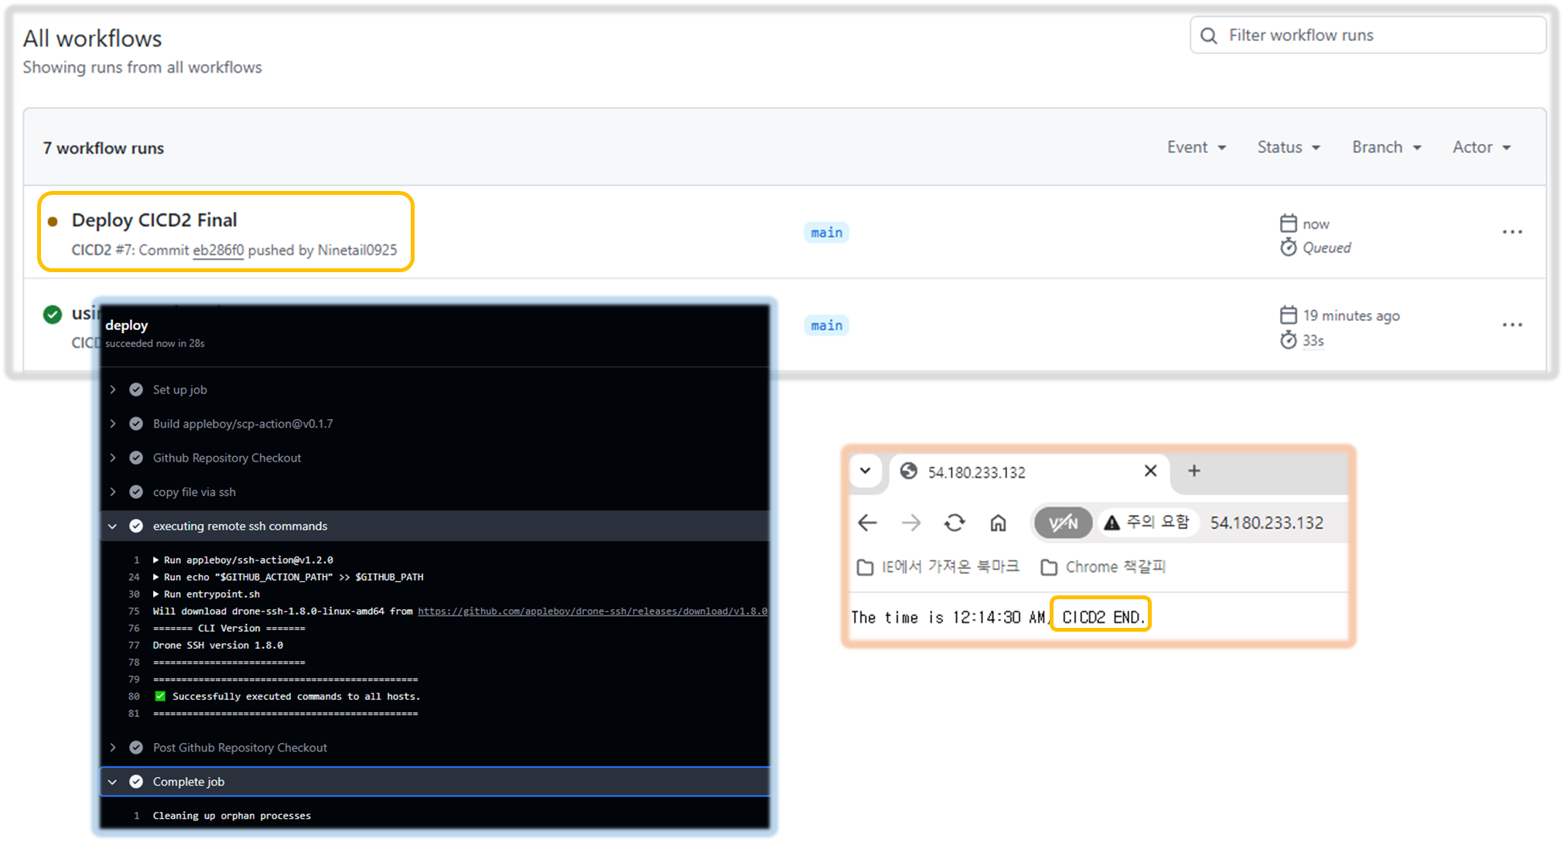Click commit eb286f0 link
This screenshot has height=842, width=1564.
pos(218,250)
